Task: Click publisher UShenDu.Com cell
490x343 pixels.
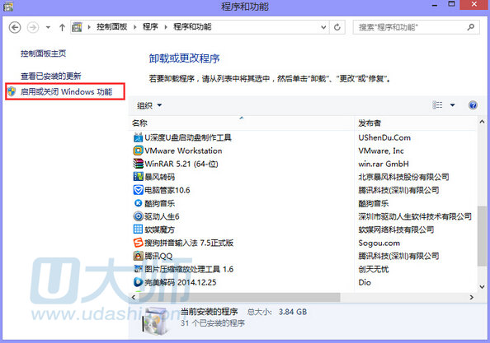Action: click(384, 137)
